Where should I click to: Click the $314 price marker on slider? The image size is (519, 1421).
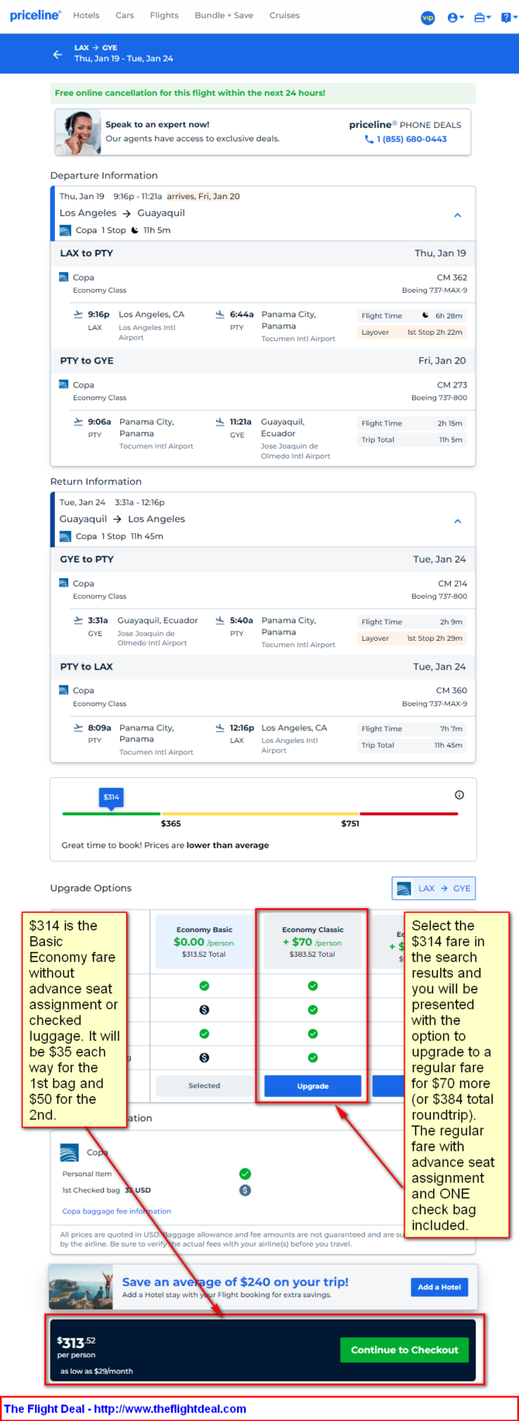[112, 798]
